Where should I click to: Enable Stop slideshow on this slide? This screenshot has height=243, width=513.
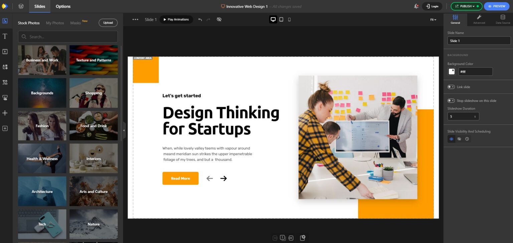pyautogui.click(x=451, y=100)
